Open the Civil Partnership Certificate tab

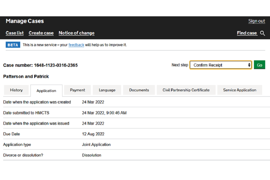(x=186, y=90)
